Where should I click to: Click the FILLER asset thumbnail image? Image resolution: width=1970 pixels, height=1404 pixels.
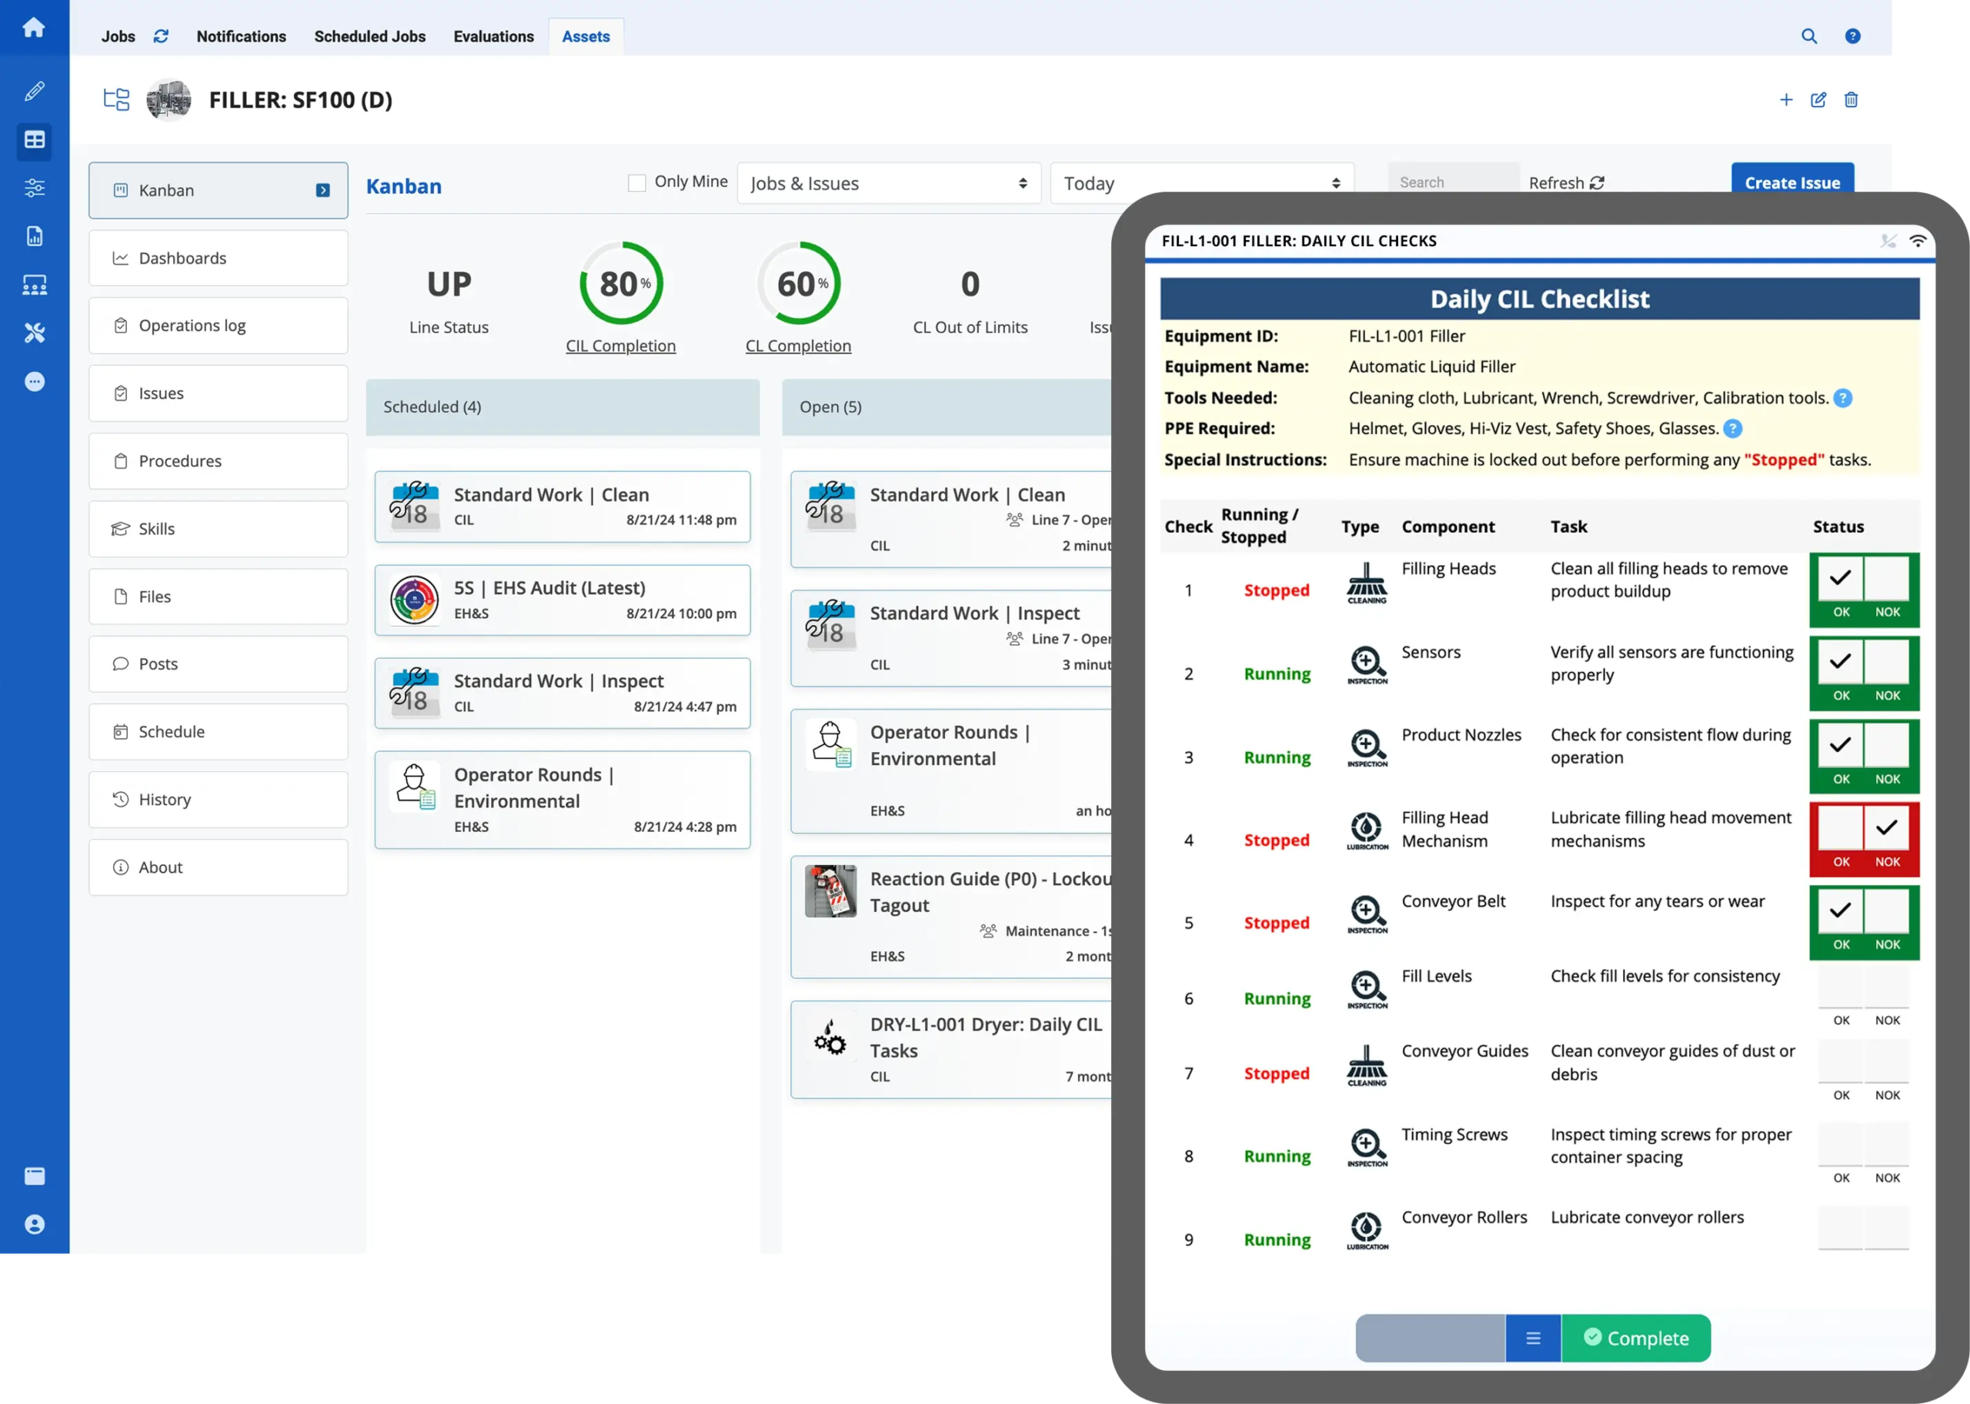(x=169, y=99)
